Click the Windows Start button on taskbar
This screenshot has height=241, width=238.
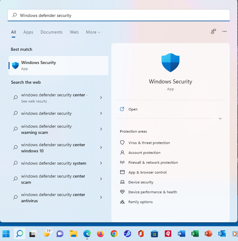pyautogui.click(x=6, y=234)
